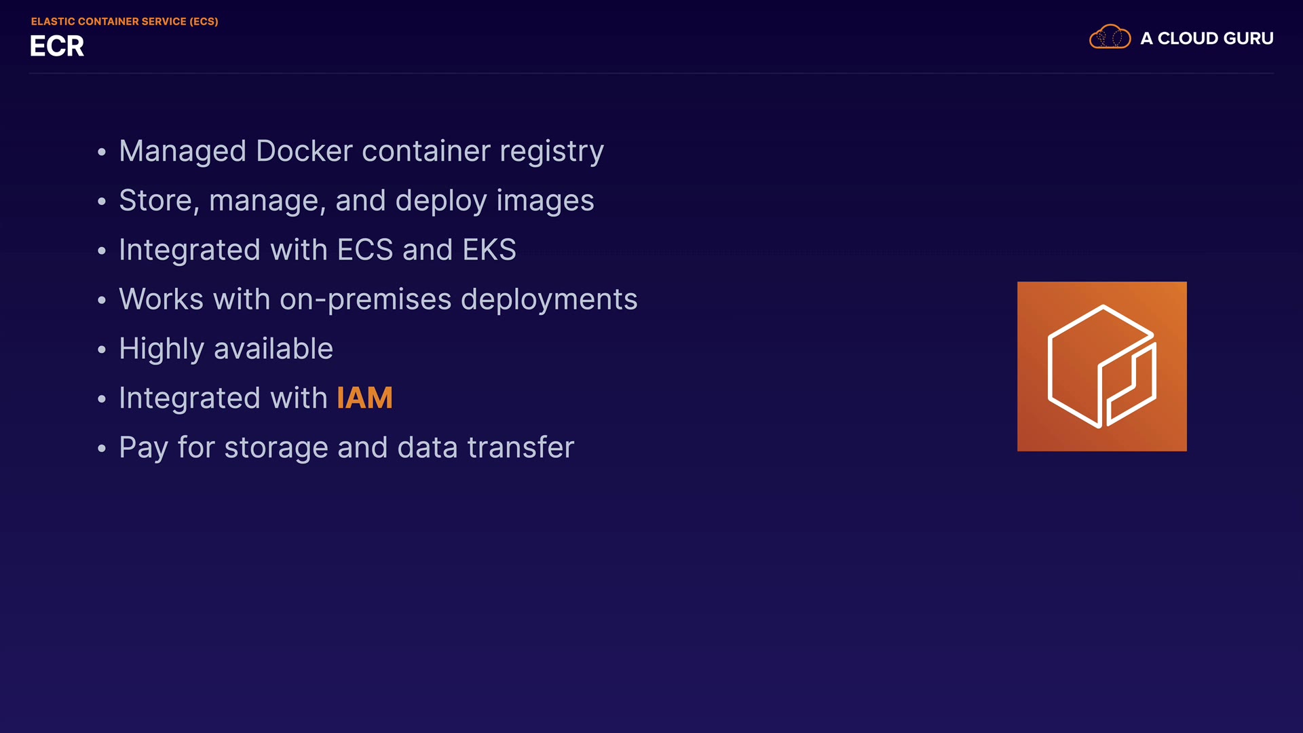The width and height of the screenshot is (1303, 733).
Task: Click bullet dot before "Managed Docker container registry"
Action: (102, 152)
